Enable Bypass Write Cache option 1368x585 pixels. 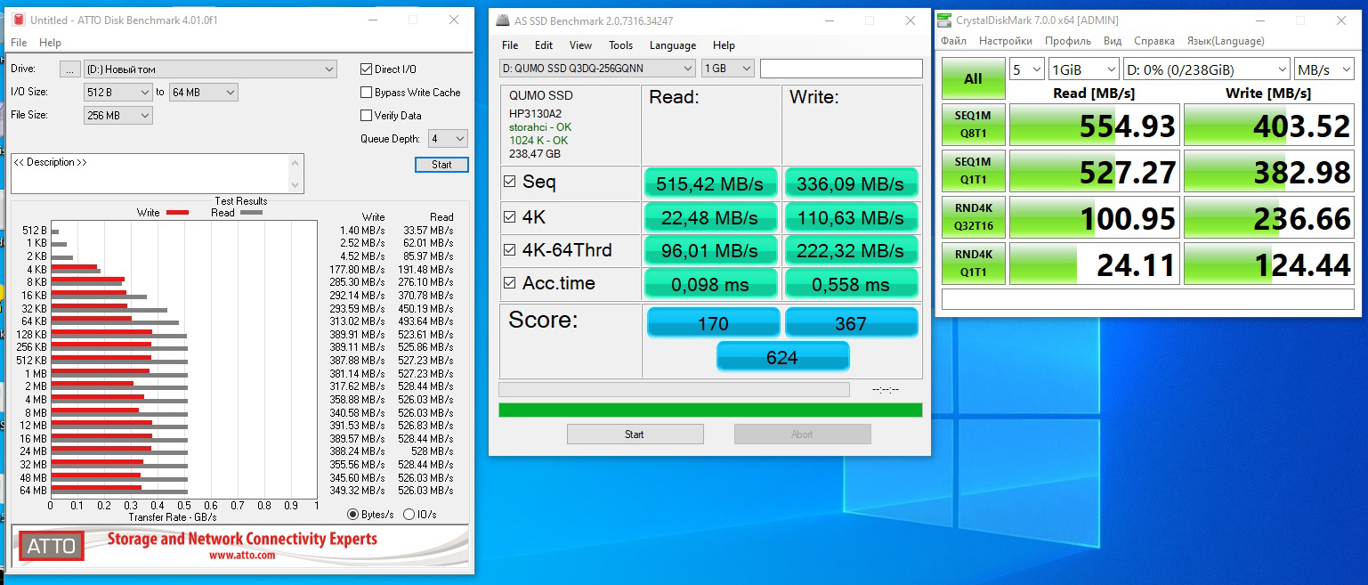(x=367, y=93)
